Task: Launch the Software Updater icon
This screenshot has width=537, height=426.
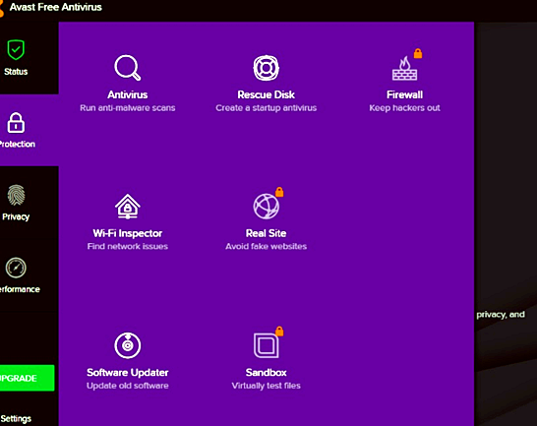Action: [x=128, y=345]
